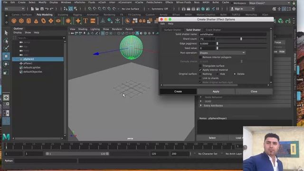Open the Outliner search options arrow
The width and height of the screenshot is (304, 171).
tap(64, 38)
